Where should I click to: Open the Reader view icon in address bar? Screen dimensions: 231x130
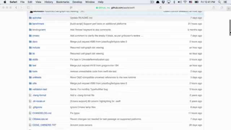pos(71,8)
